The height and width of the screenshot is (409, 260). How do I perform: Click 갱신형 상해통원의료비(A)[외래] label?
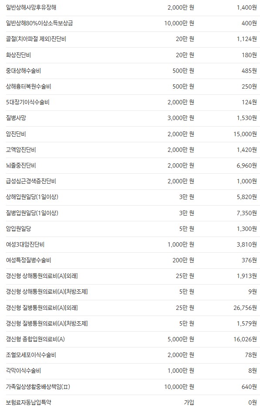click(x=42, y=276)
